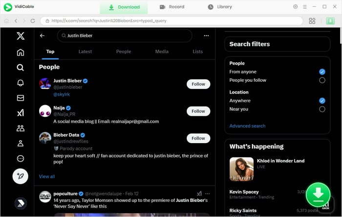Click Grok icon on popculture post

[199, 194]
